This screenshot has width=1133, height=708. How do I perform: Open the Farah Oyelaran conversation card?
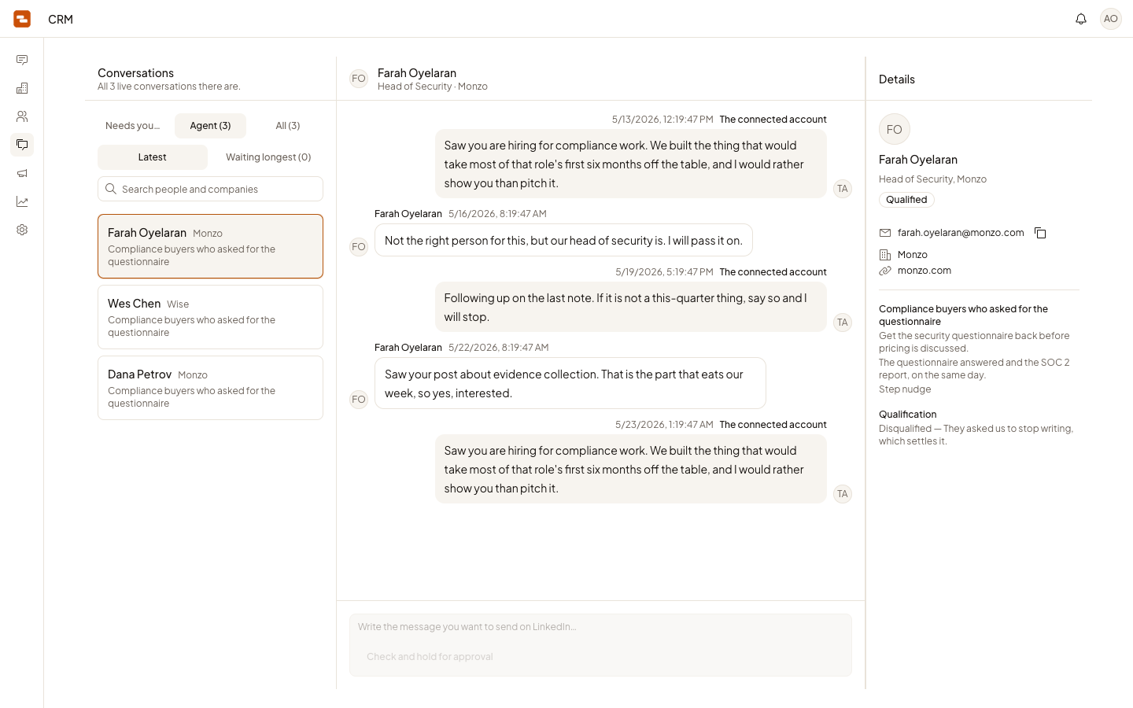tap(210, 246)
